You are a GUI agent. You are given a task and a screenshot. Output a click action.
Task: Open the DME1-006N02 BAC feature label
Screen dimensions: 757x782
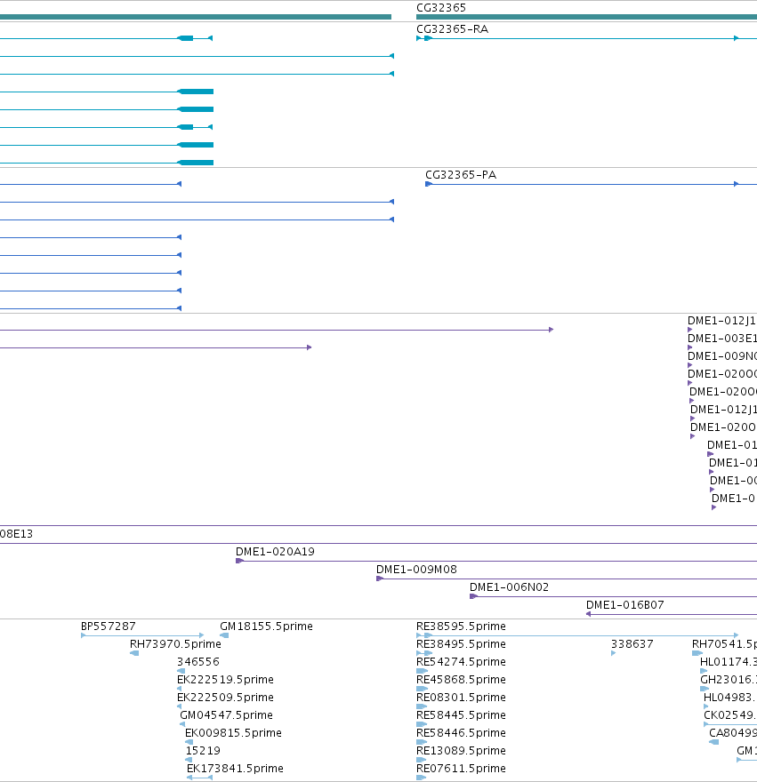pyautogui.click(x=510, y=587)
